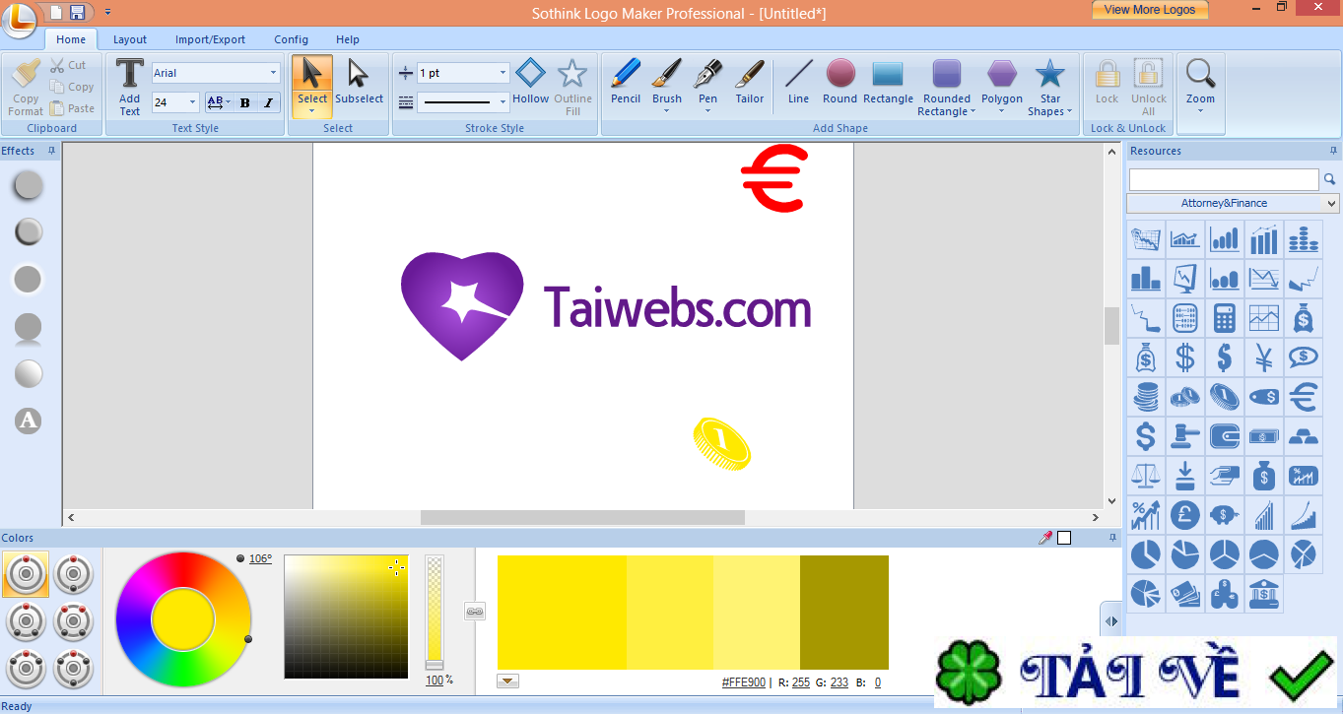
Task: Toggle bold text formatting
Action: tap(245, 102)
